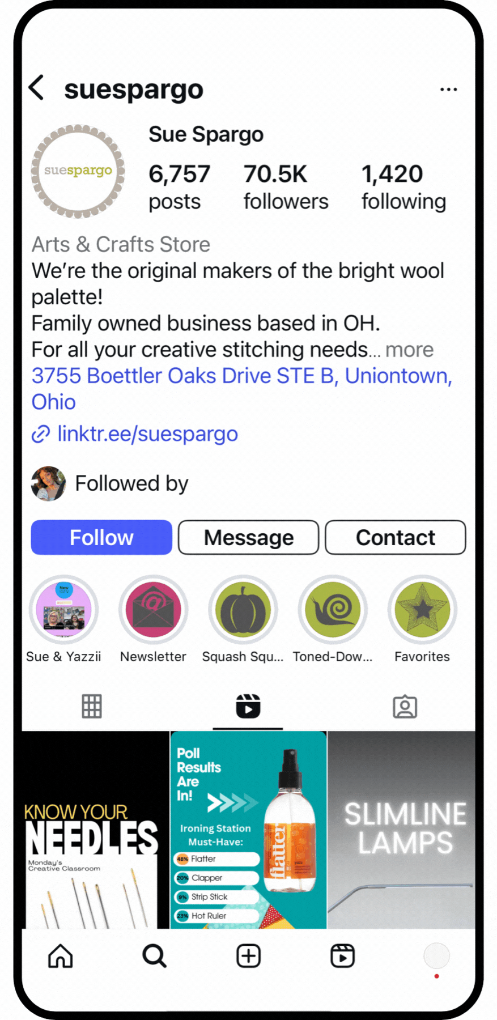This screenshot has width=497, height=1020.
Task: Open the Reels icon in bottom bar
Action: (x=342, y=956)
